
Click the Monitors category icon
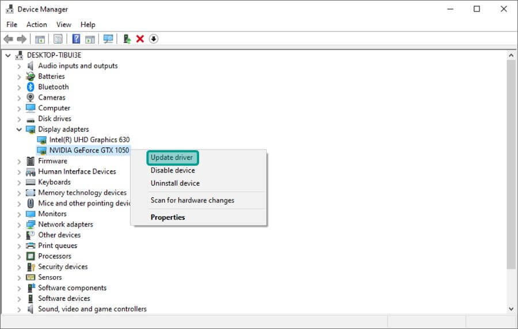tap(31, 214)
